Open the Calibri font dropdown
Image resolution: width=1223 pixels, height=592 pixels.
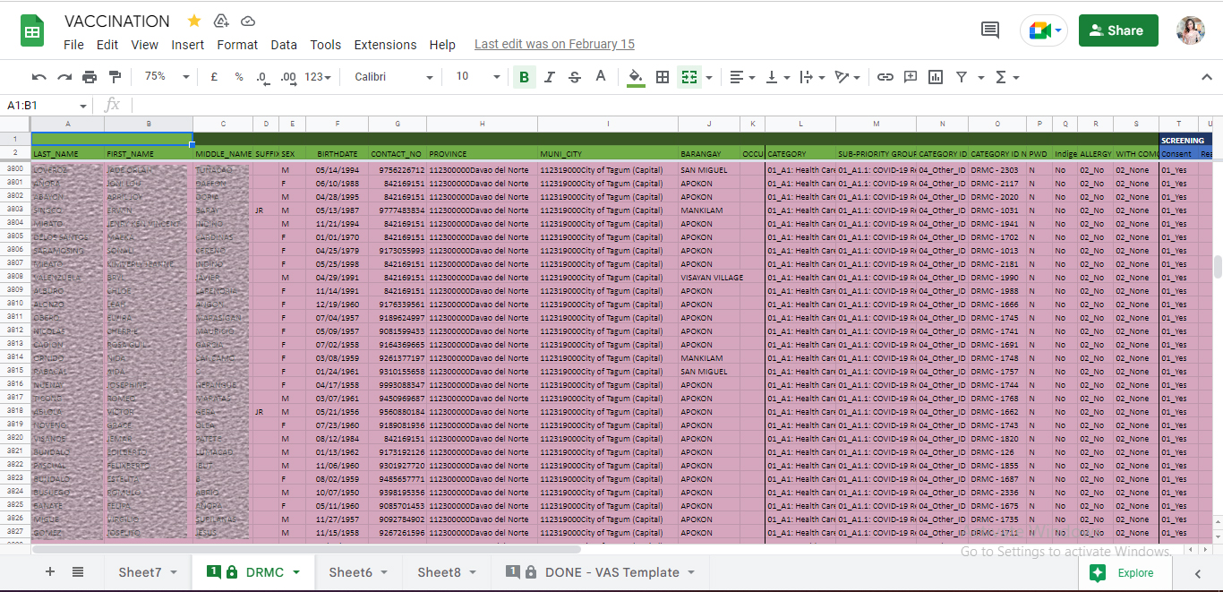point(393,77)
